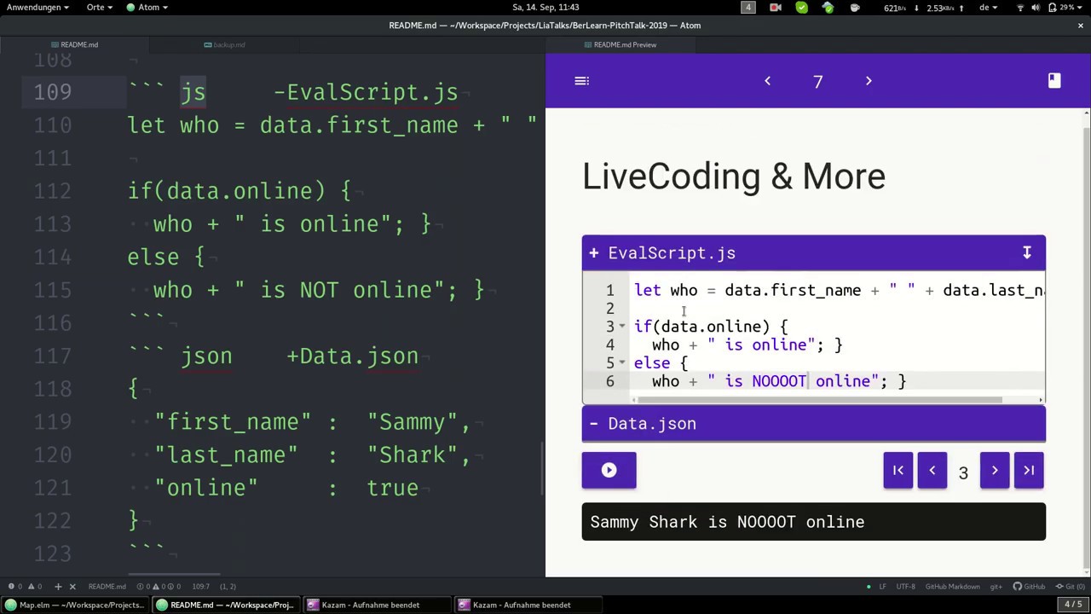
Task: Open the GitHub panel from status bar
Action: click(x=1029, y=587)
